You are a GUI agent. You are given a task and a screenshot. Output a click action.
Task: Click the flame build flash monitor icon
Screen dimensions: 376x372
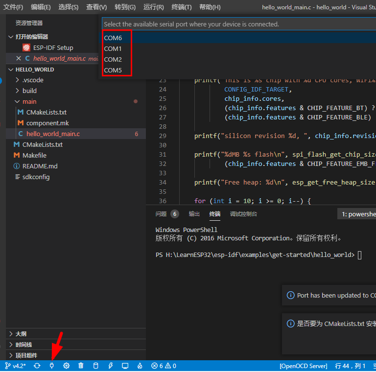(140, 366)
